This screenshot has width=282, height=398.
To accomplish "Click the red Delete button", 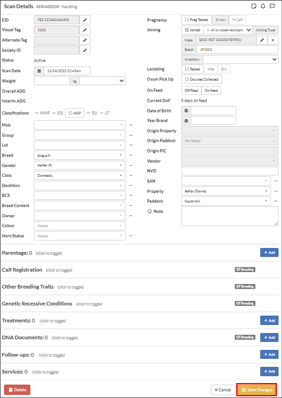I will coord(17,390).
